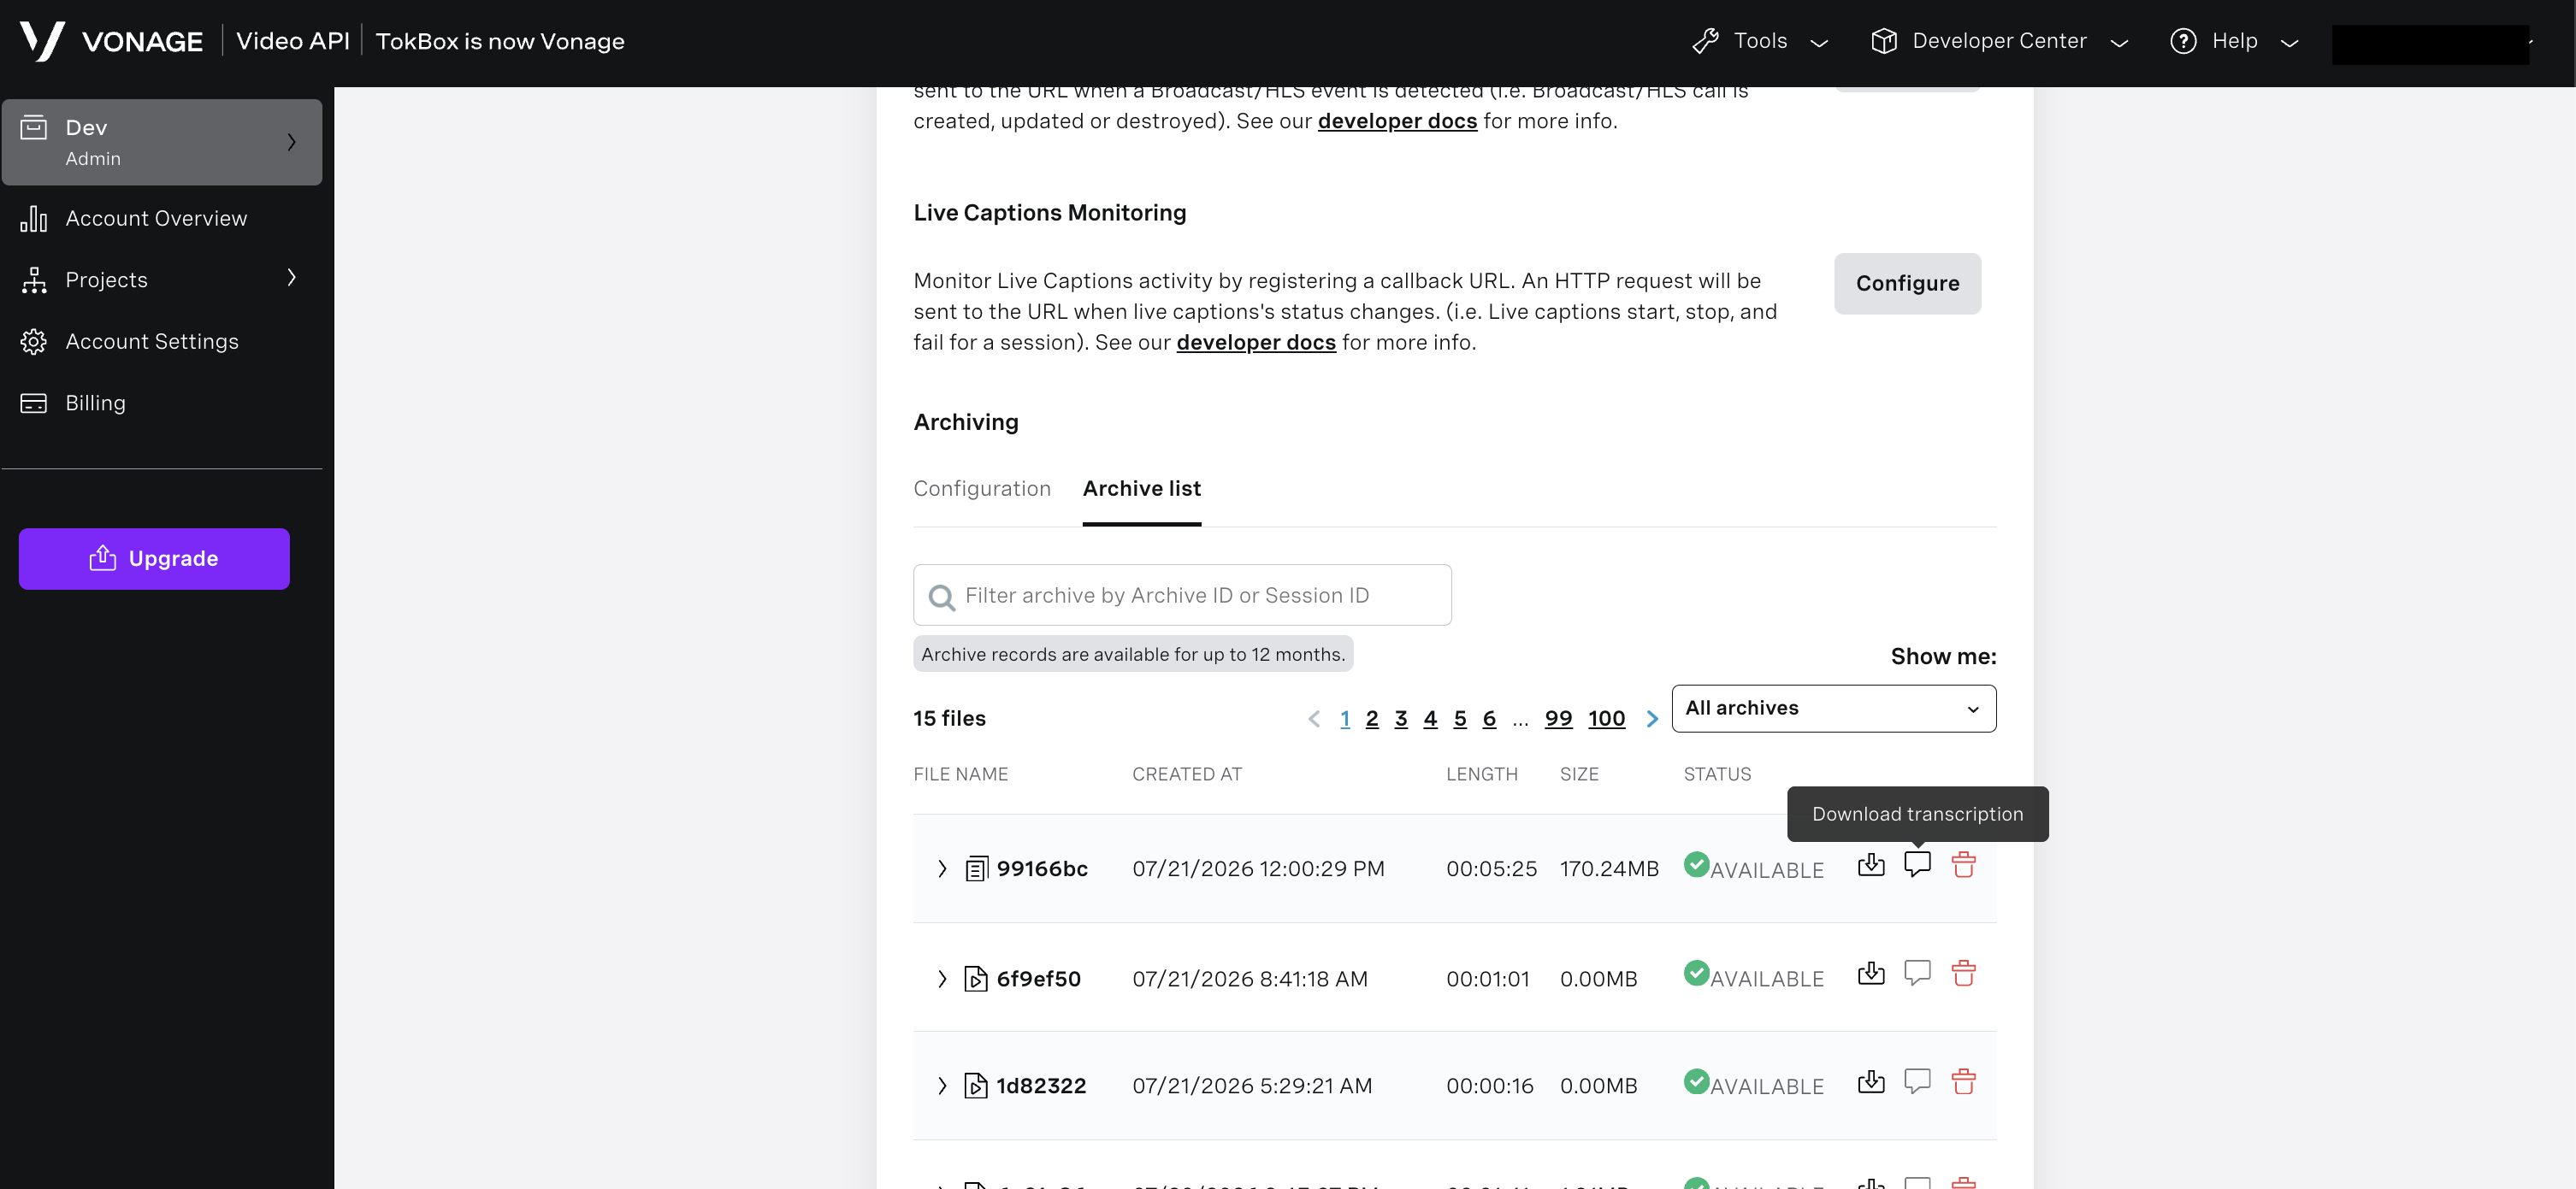This screenshot has height=1189, width=2576.
Task: Click the video file icon beside 6f9ef50
Action: click(x=976, y=978)
